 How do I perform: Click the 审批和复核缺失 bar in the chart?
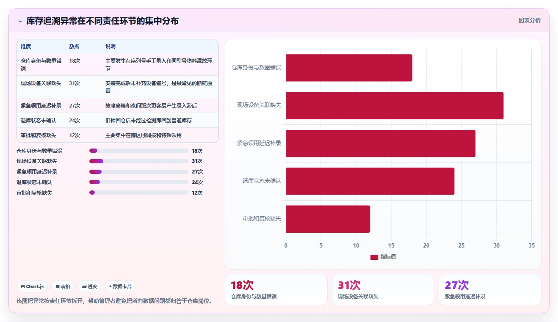328,219
